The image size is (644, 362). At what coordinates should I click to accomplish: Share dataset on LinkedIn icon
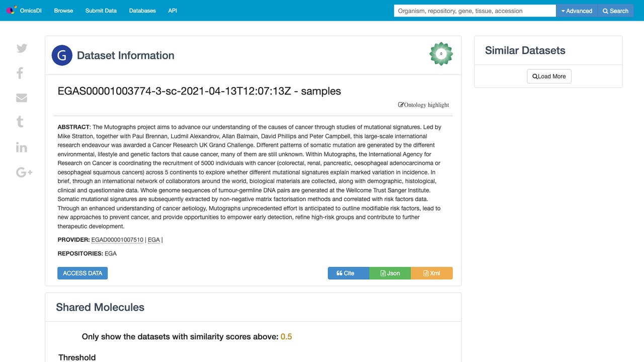[21, 147]
